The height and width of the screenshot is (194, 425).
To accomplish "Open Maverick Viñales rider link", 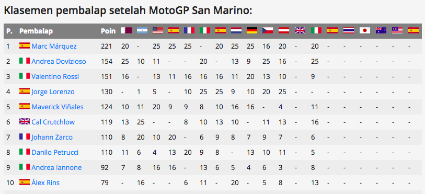I will coord(58,107).
